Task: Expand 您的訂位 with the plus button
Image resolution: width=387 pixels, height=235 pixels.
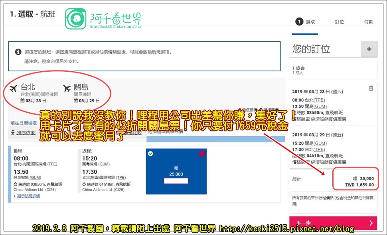Action: (369, 49)
